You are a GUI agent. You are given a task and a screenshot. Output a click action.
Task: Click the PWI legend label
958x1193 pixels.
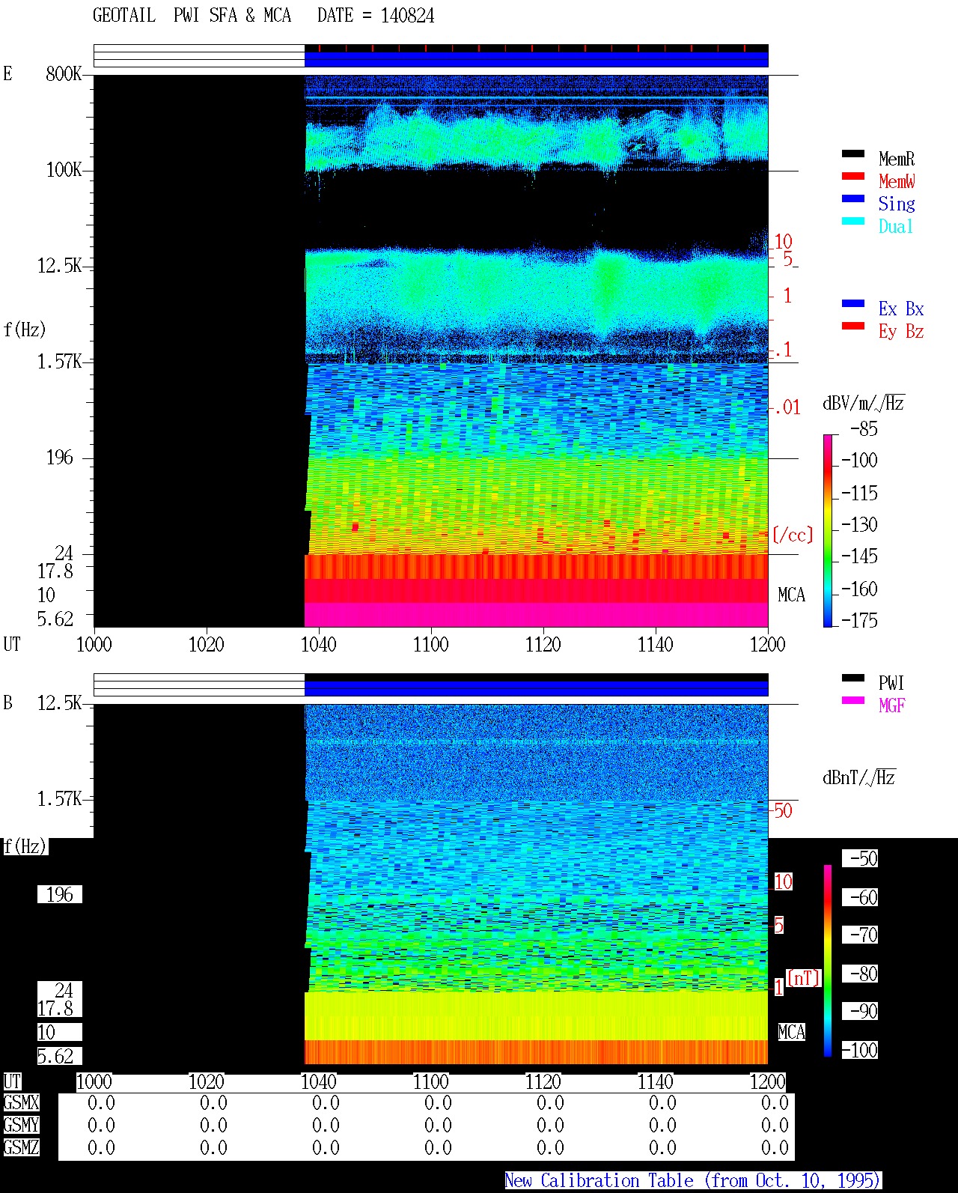tap(891, 683)
